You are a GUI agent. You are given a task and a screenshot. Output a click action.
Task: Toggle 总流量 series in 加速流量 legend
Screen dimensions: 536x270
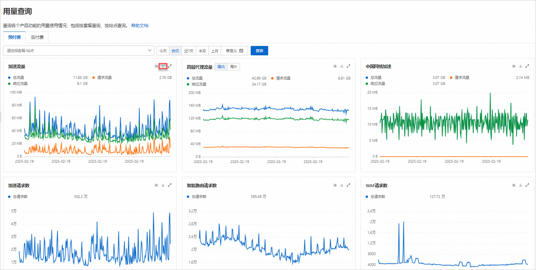click(16, 77)
